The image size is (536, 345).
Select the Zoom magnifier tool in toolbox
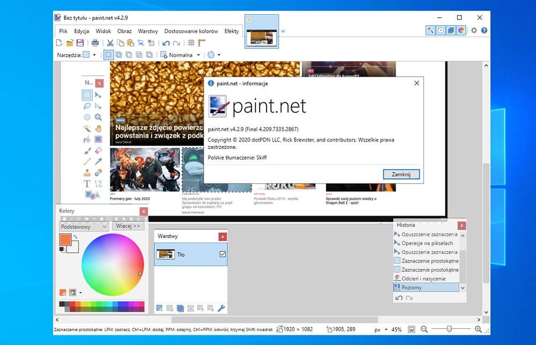tap(98, 117)
